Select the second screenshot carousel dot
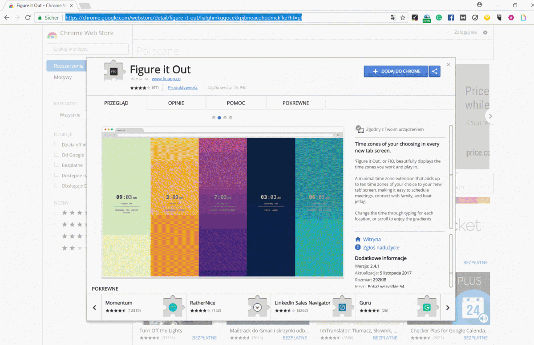This screenshot has width=534, height=345. pos(220,118)
